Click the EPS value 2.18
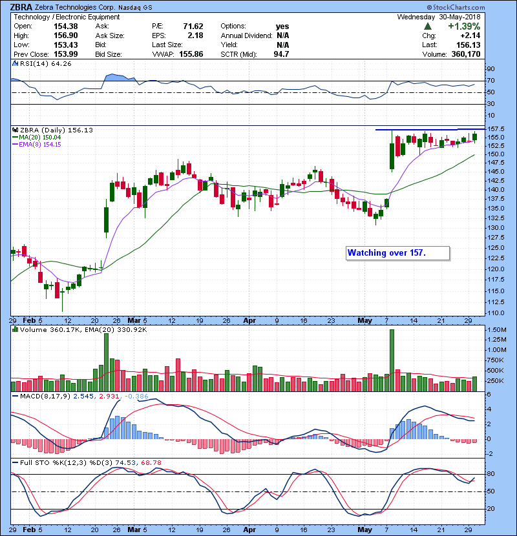Screen dimensions: 517x536 (195, 36)
